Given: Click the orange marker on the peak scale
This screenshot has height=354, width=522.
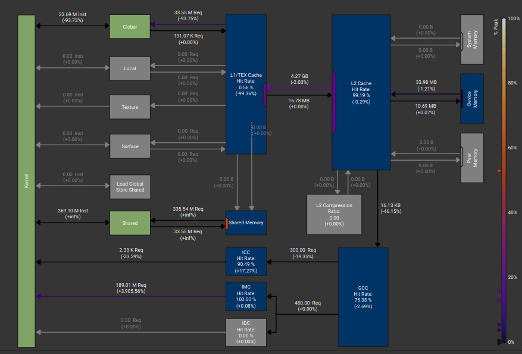Looking at the screenshot, I should tap(499, 171).
